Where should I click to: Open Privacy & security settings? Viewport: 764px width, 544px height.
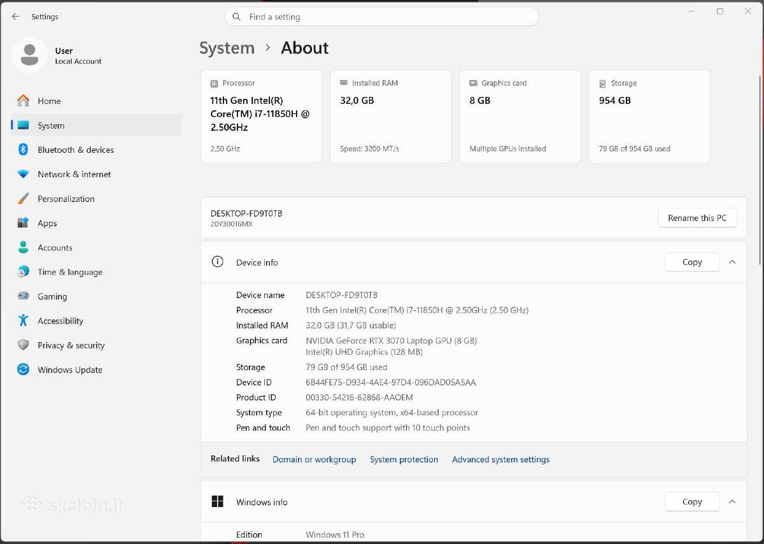96,345
